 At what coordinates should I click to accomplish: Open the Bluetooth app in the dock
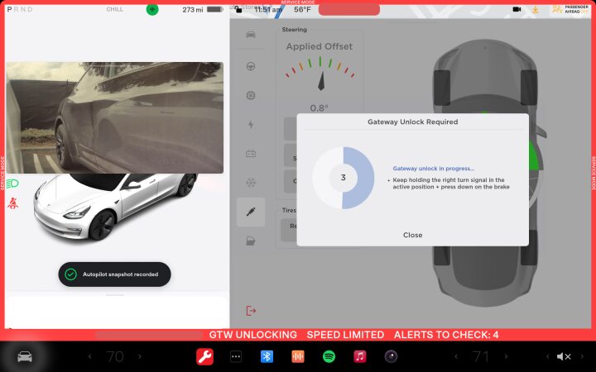point(267,356)
